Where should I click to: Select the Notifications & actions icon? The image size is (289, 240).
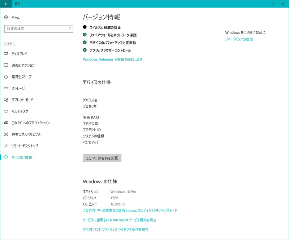6,65
